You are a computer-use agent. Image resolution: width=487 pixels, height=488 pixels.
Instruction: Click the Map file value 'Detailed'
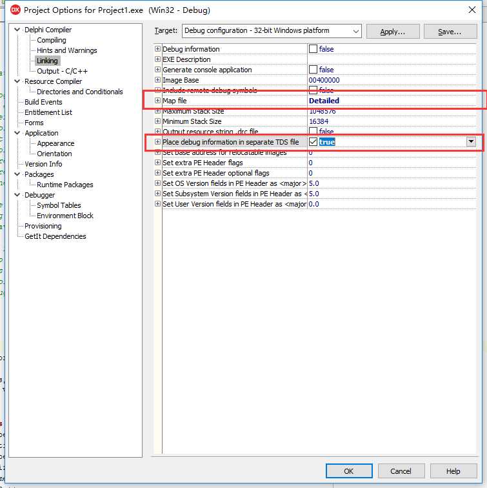pos(324,101)
